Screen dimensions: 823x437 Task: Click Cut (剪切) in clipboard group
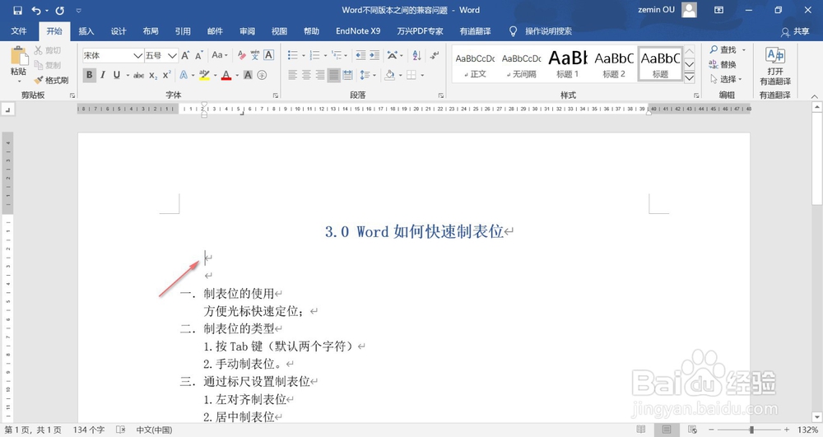pyautogui.click(x=47, y=50)
